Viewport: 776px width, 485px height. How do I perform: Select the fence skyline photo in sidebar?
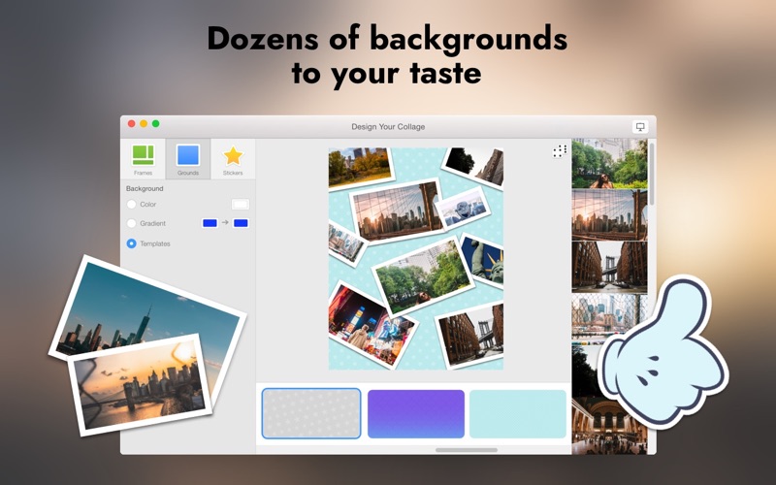[609, 317]
